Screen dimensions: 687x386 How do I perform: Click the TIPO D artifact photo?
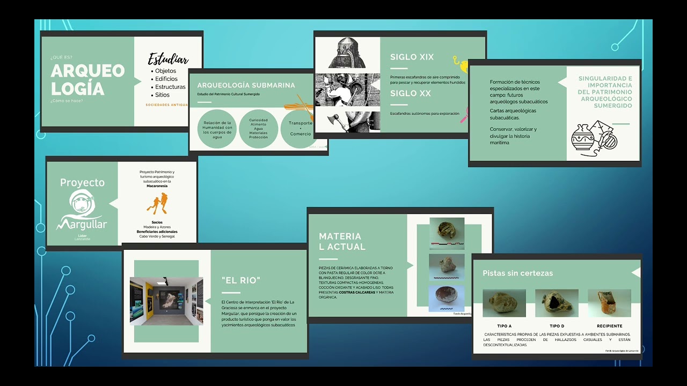pos(557,303)
